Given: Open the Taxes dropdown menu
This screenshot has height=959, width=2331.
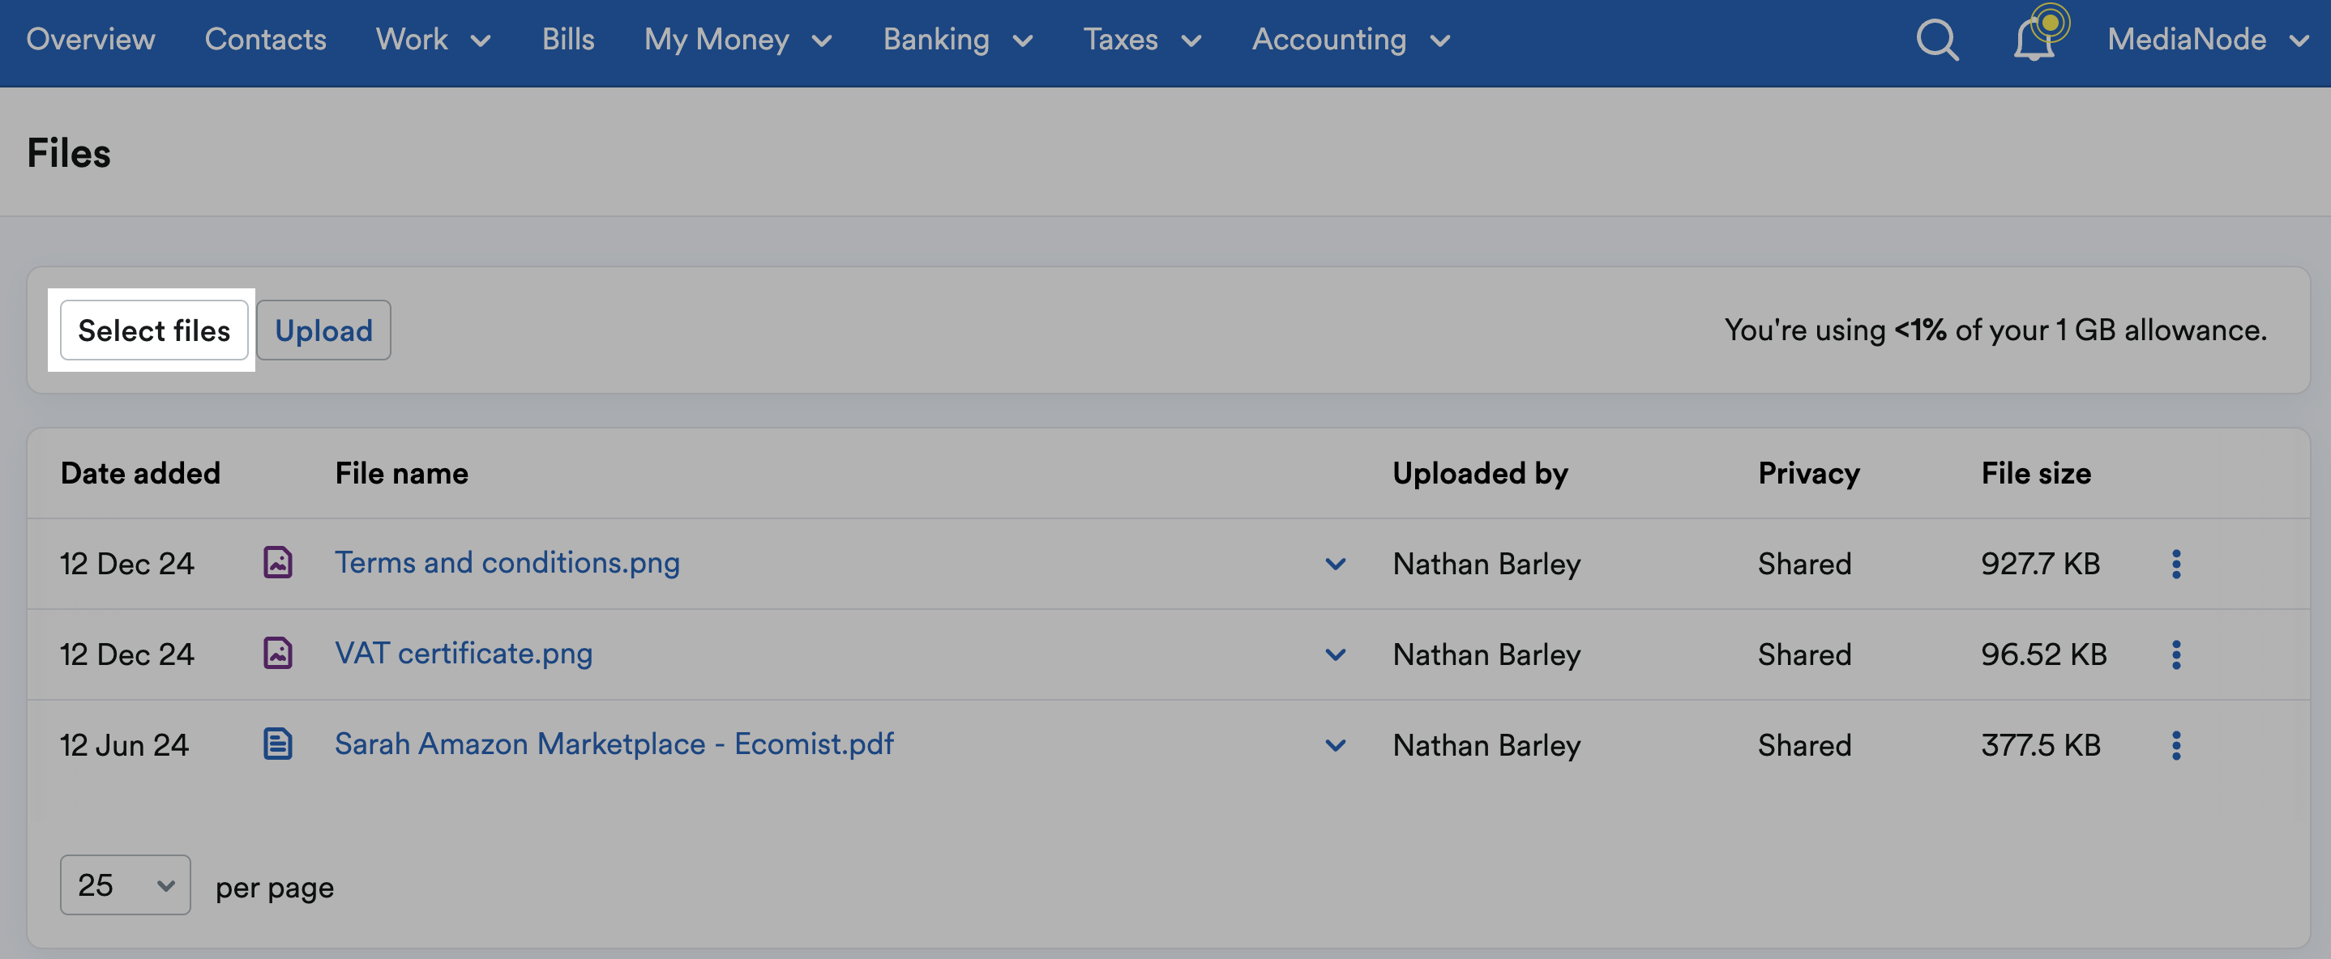Looking at the screenshot, I should [1142, 40].
